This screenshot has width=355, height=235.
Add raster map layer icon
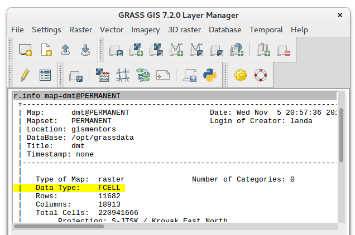[136, 50]
